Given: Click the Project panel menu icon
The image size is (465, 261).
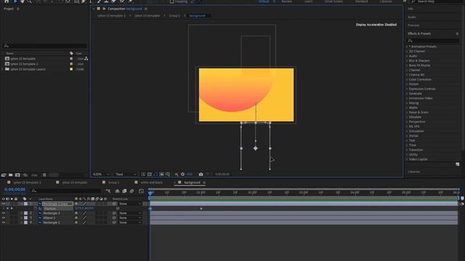Looking at the screenshot, I should [x=18, y=9].
